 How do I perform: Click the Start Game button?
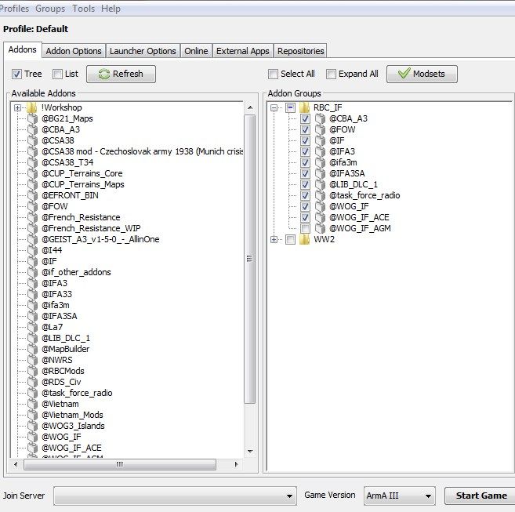pyautogui.click(x=481, y=496)
